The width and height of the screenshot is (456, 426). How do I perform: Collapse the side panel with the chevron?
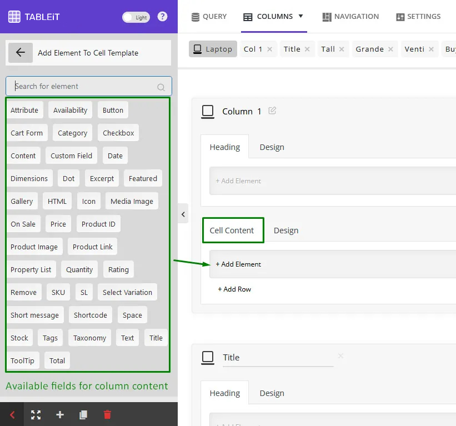(x=183, y=213)
